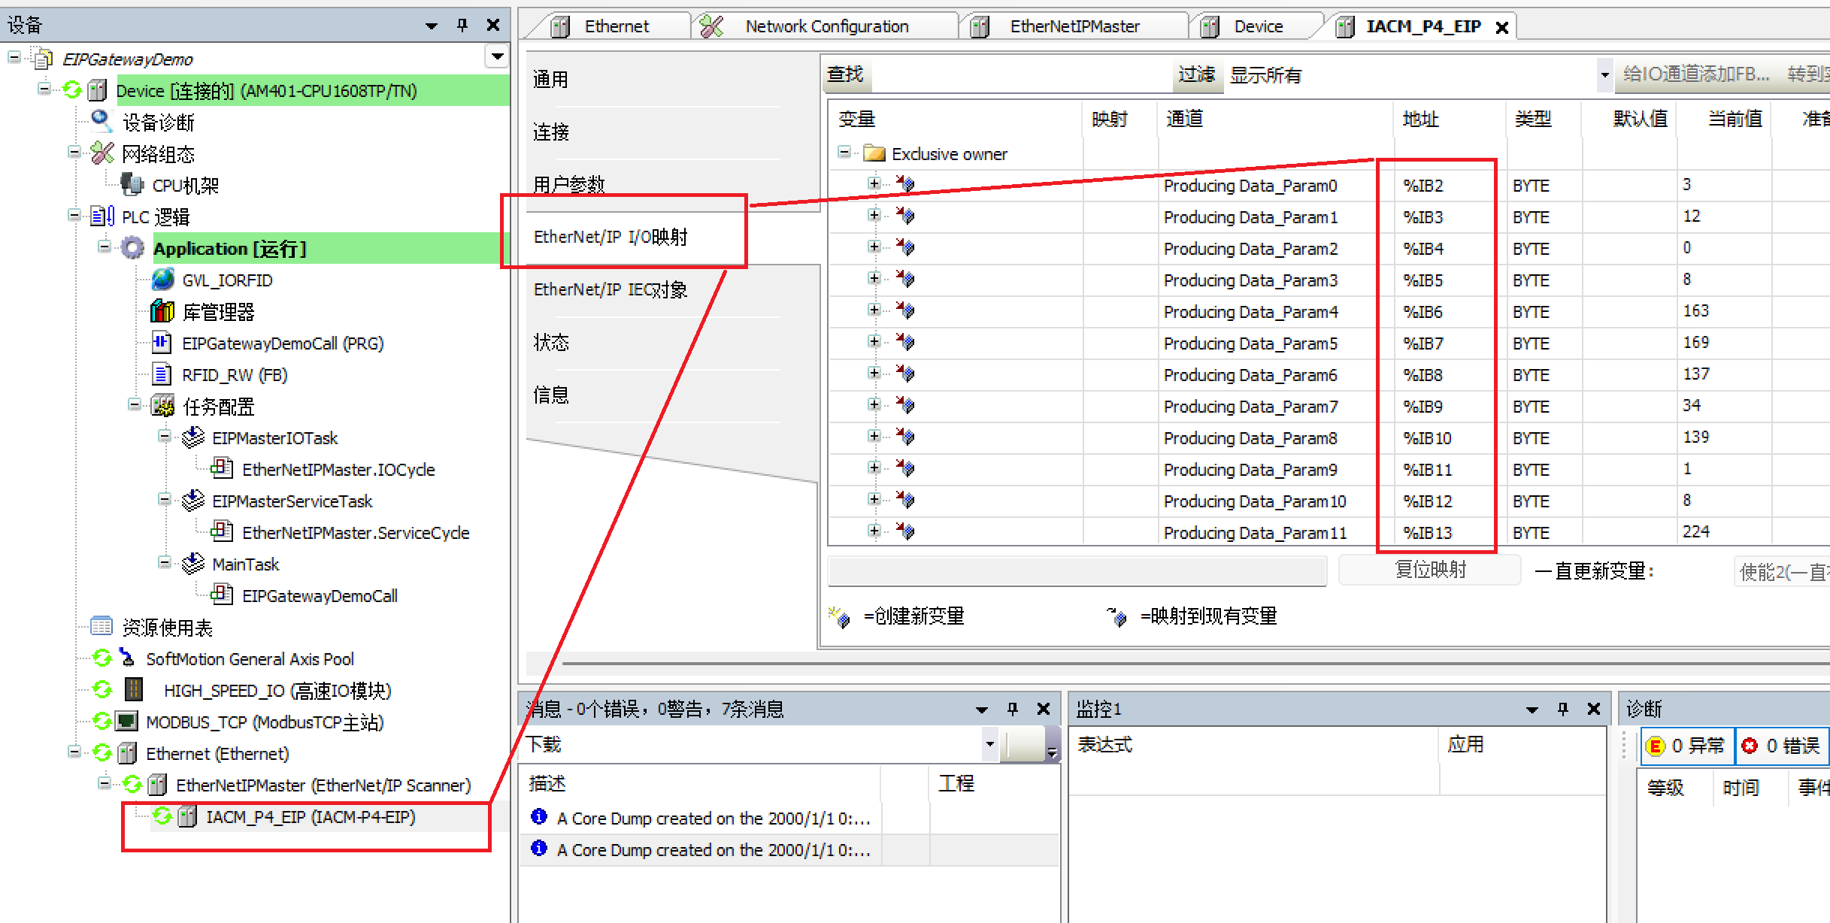Click the 任务配置 task configuration icon
The image size is (1830, 923).
pos(162,406)
